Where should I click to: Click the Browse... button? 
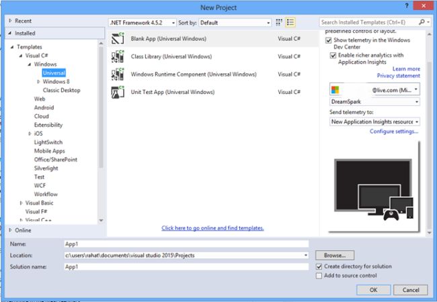(335, 255)
